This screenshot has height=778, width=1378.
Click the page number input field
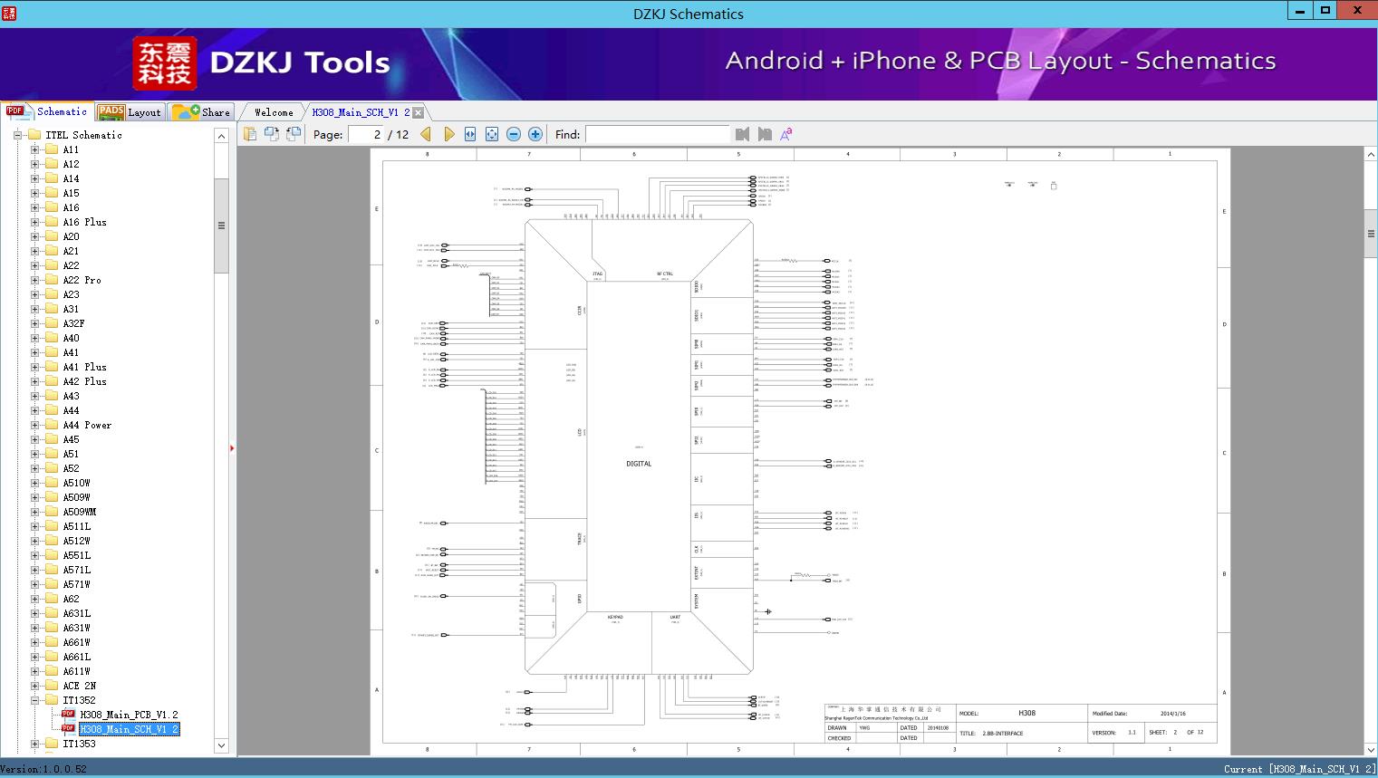(x=366, y=134)
